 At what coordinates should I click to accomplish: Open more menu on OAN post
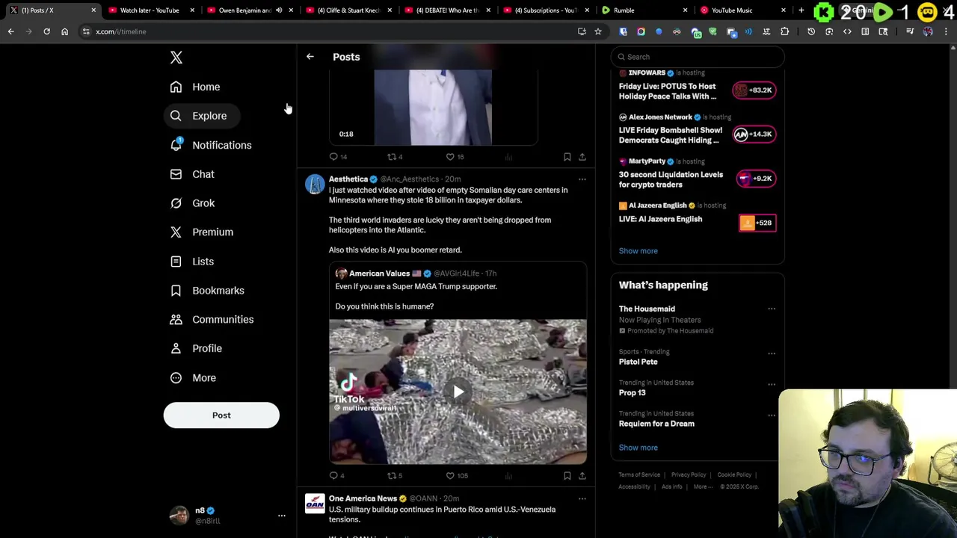(582, 498)
